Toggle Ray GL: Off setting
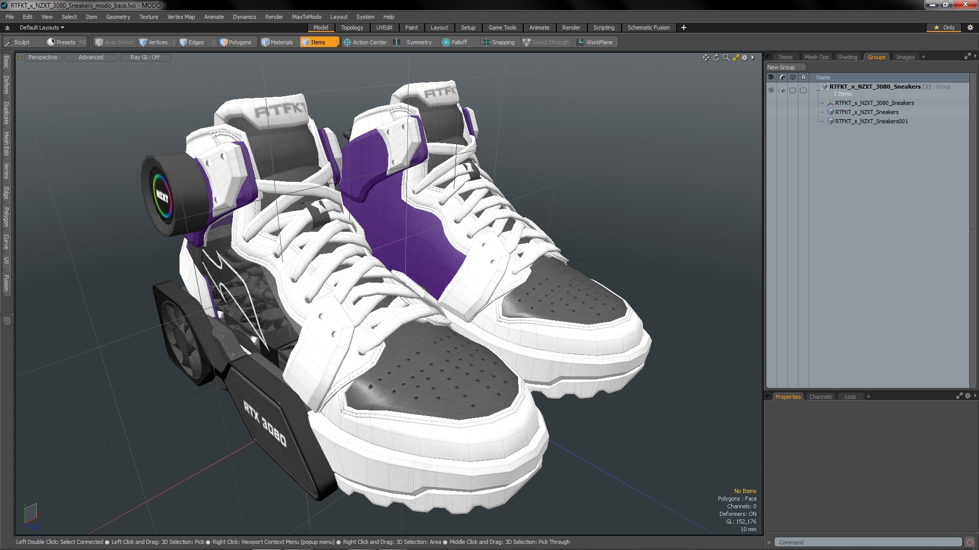 tap(145, 57)
